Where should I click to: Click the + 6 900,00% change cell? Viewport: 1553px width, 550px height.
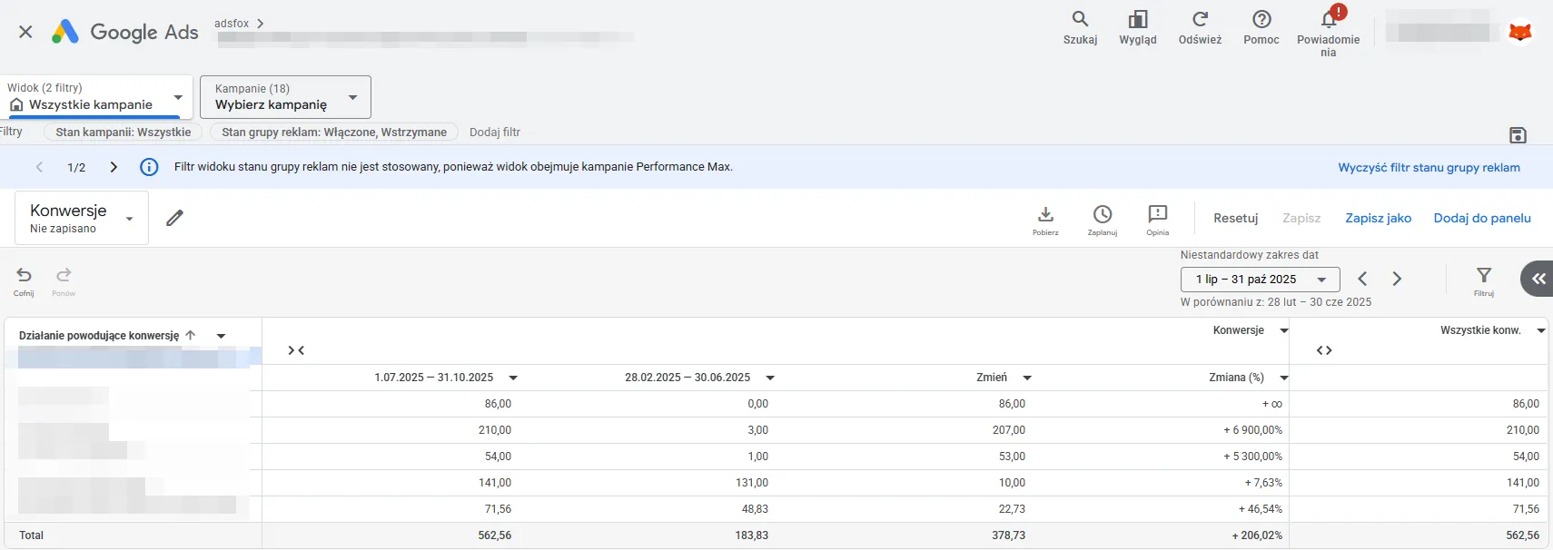[1252, 430]
